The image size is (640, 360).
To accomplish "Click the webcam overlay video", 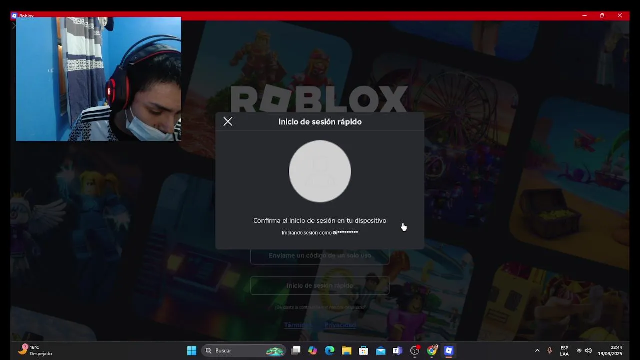I will [98, 79].
